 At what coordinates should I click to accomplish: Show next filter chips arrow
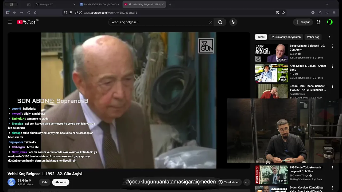coord(329,37)
